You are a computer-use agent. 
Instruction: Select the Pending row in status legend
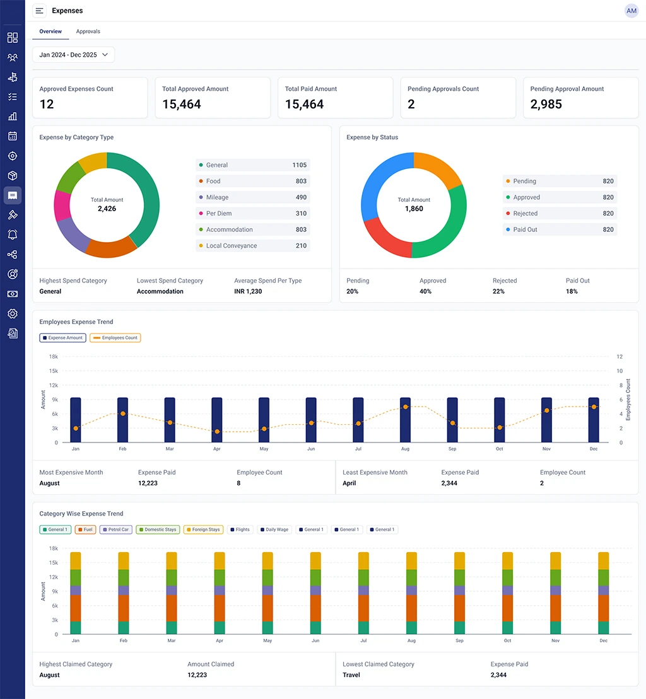coord(560,181)
